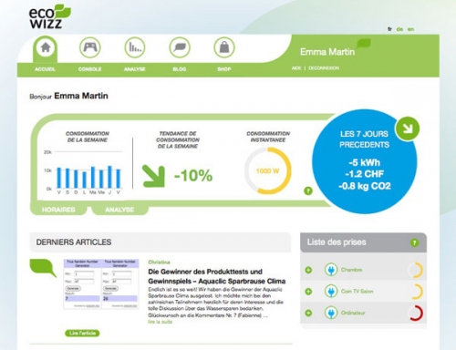Image resolution: width=456 pixels, height=350 pixels.
Task: Open the Analyse bar chart icon
Action: tap(135, 47)
